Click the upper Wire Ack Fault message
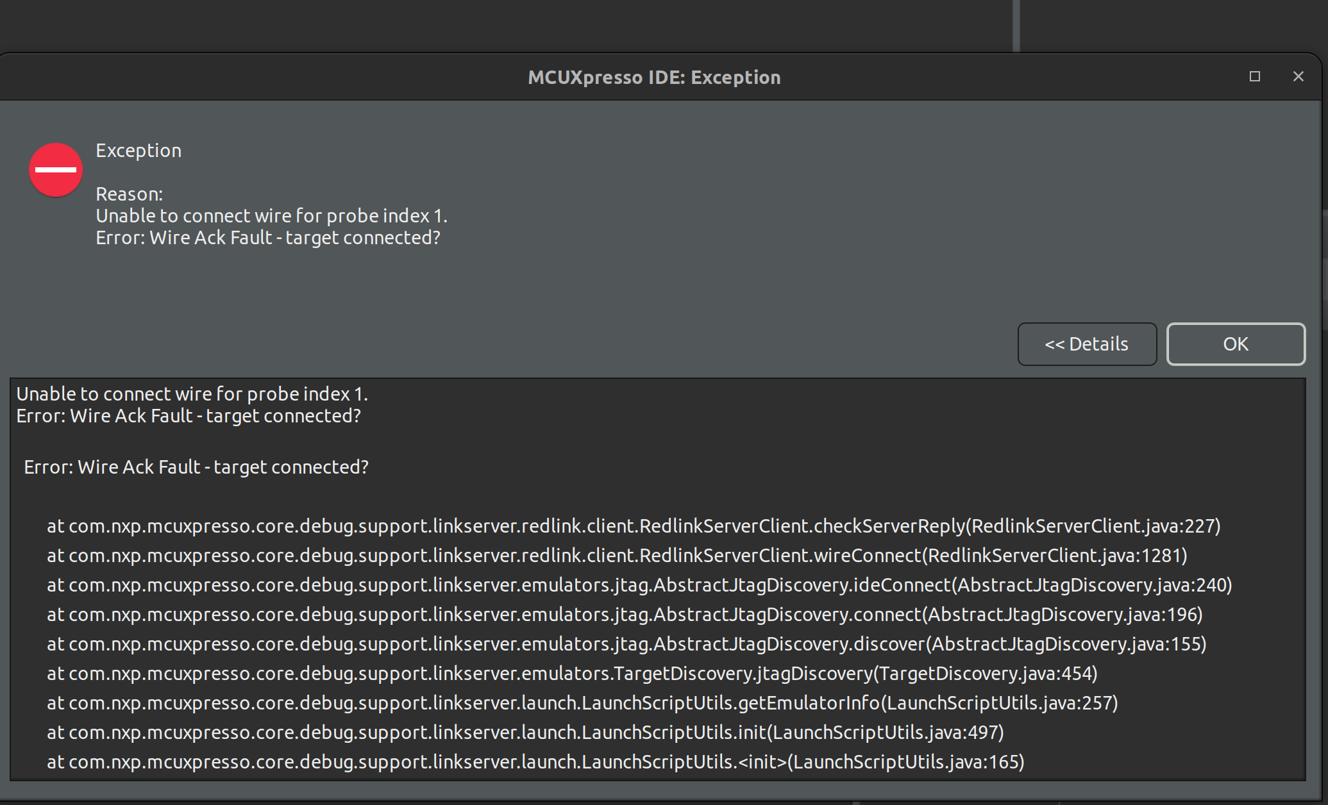Screen dimensions: 1328x805 point(268,238)
